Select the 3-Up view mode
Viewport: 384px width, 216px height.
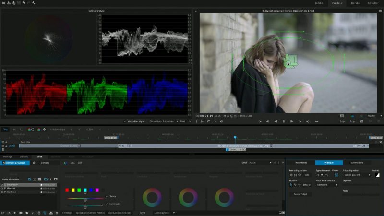pos(352,121)
